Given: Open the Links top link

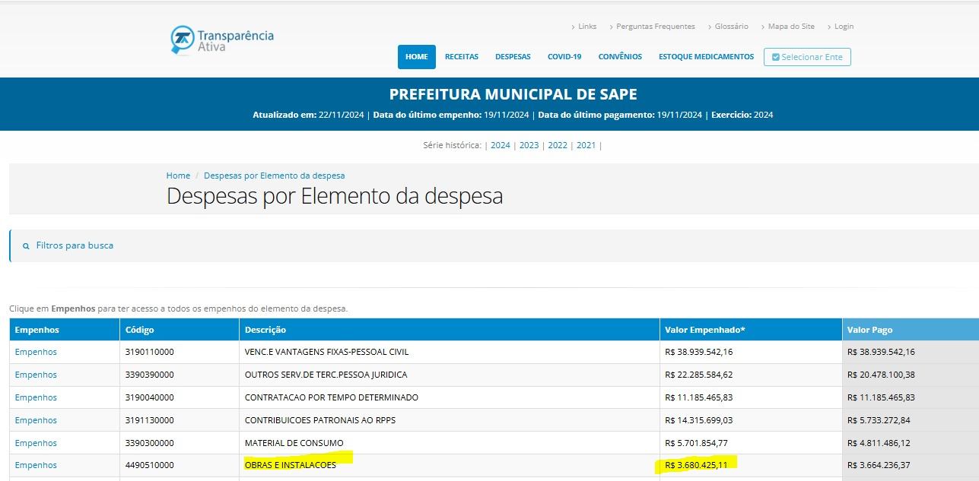Looking at the screenshot, I should coord(587,27).
